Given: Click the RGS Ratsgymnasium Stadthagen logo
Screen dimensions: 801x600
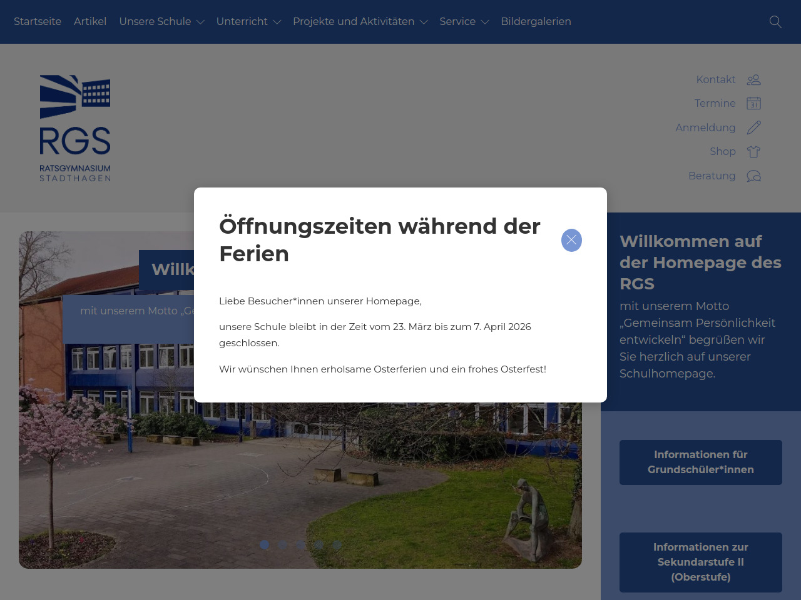Looking at the screenshot, I should [x=75, y=128].
